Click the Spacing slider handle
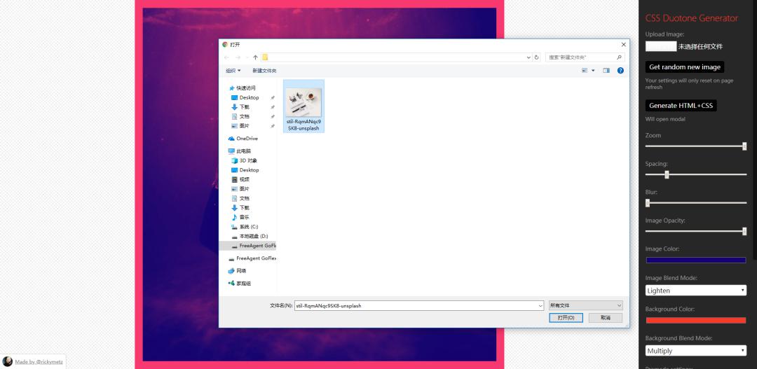Image resolution: width=757 pixels, height=369 pixels. click(x=667, y=174)
